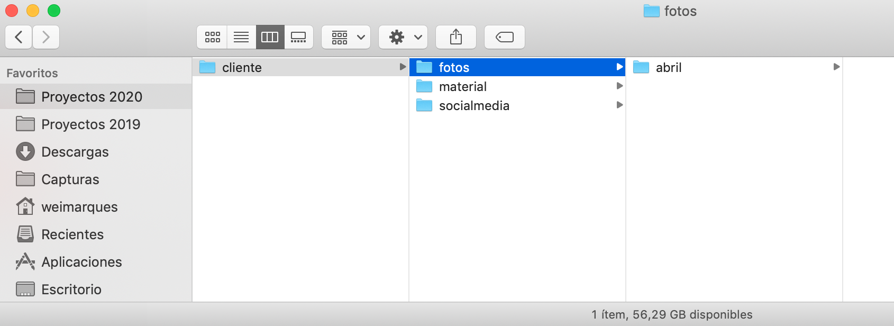Select Capturas in the sidebar
Screen dimensions: 894x326
click(70, 179)
